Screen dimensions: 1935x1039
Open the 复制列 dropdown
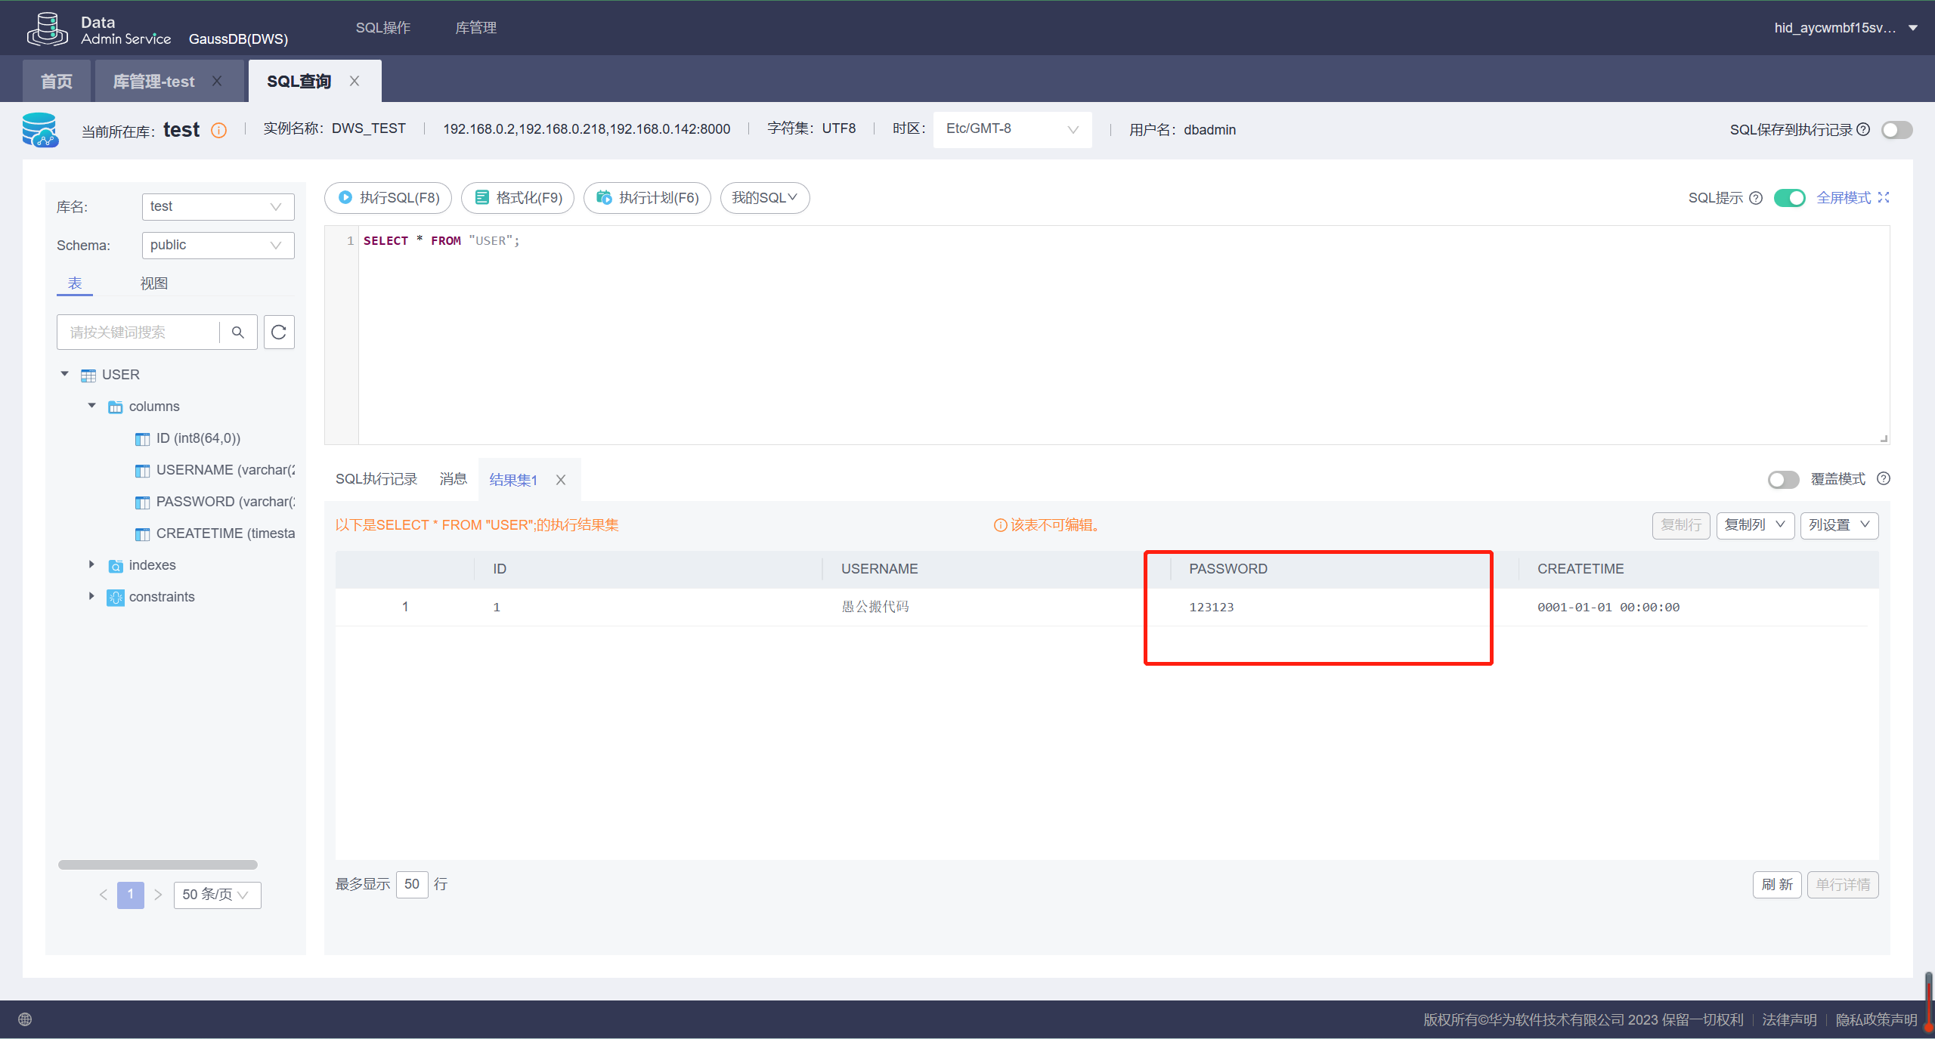[1755, 525]
